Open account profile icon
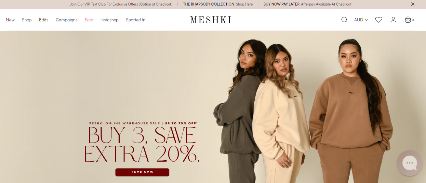Viewport: 426px width, 183px height. 393,20
